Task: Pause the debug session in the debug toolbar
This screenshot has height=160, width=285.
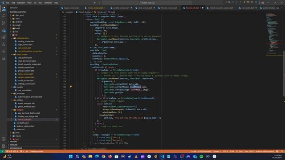Action: 229,2
